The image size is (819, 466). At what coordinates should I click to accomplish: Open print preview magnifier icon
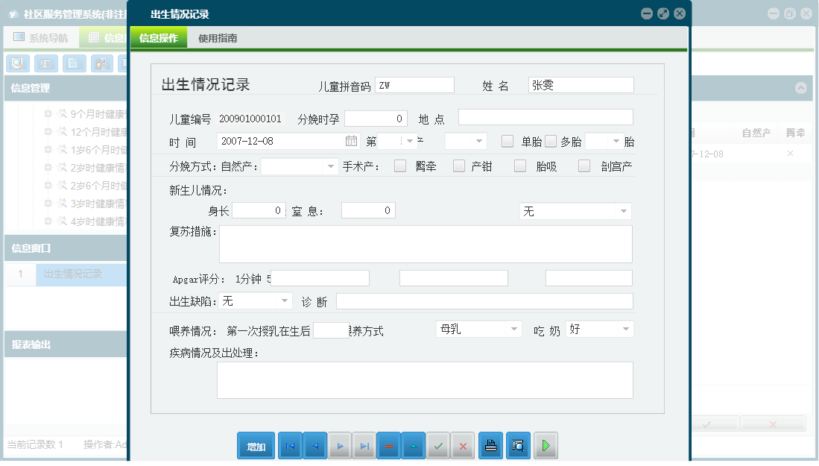click(x=518, y=446)
